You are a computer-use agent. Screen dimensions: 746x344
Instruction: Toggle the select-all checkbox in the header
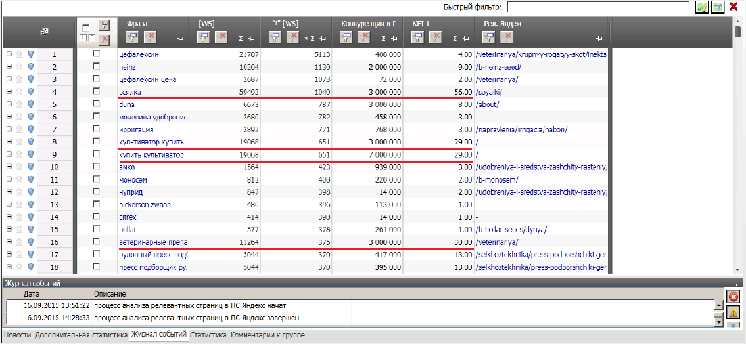[85, 28]
